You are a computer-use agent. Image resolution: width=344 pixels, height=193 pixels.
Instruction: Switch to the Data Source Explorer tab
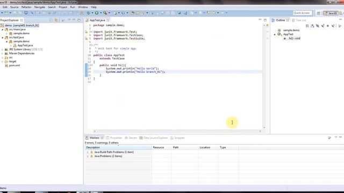(x=154, y=138)
